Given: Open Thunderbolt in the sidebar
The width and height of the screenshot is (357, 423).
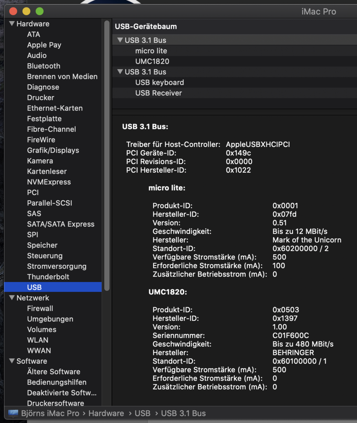Looking at the screenshot, I should point(48,277).
